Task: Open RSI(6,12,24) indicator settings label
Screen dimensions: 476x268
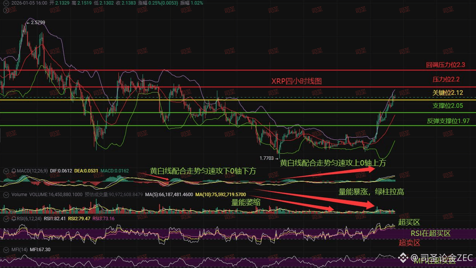Action: point(29,219)
